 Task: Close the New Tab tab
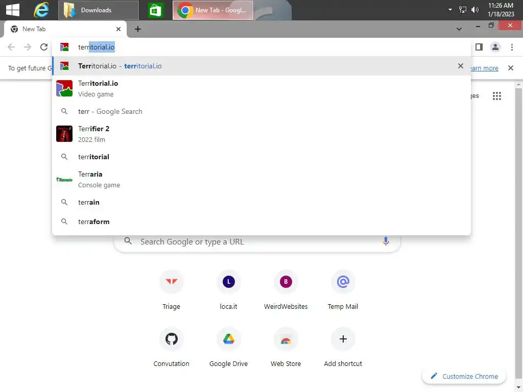click(118, 29)
